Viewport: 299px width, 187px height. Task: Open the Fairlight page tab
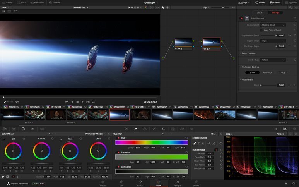pyautogui.click(x=177, y=184)
